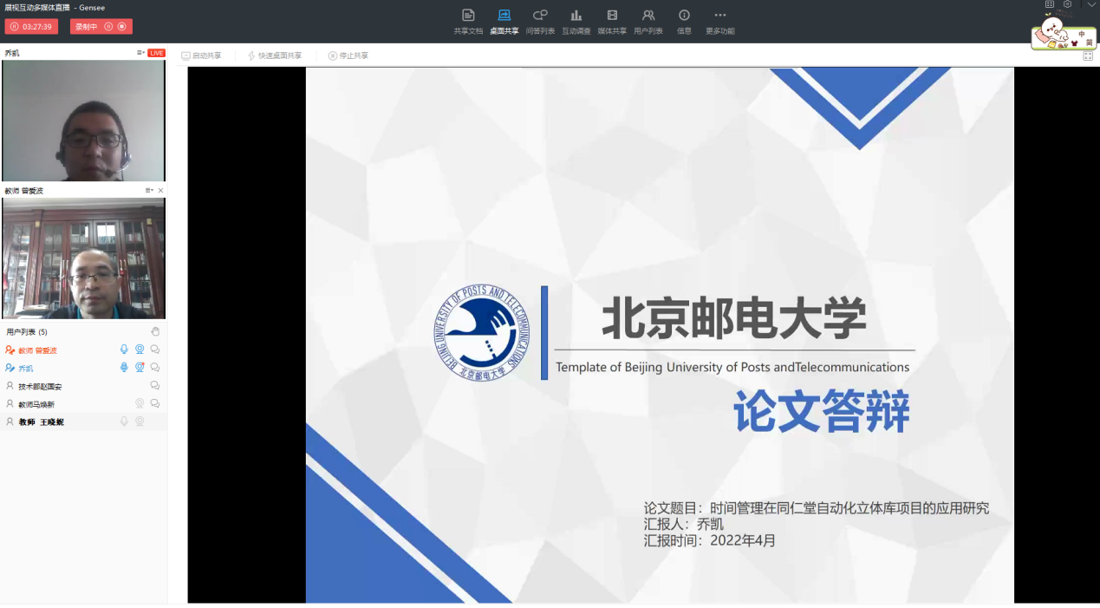Click the user icon beside 乔凯
Viewport: 1100px width, 608px height.
(x=10, y=369)
